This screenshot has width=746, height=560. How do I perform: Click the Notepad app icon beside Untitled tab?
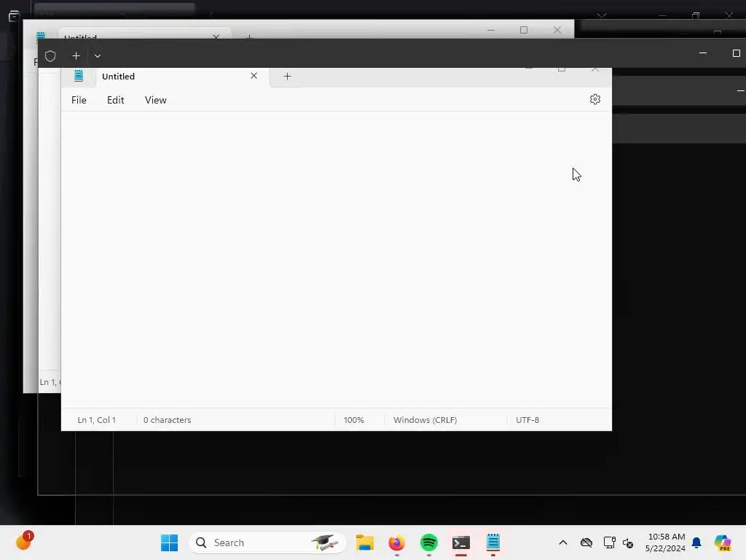click(x=79, y=76)
